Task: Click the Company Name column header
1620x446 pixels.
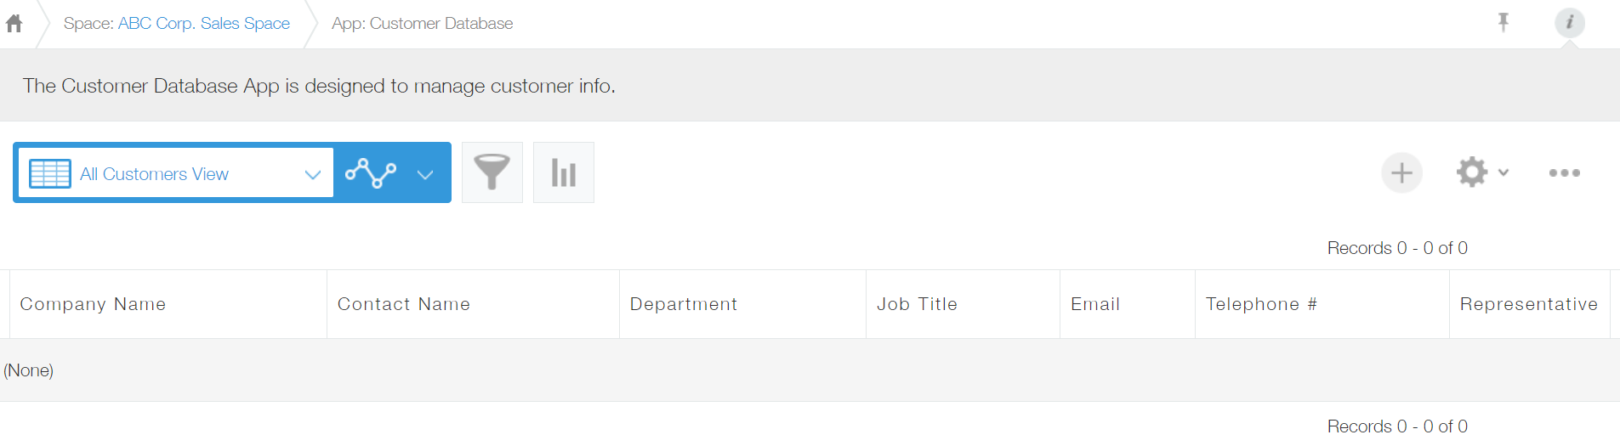Action: 93,304
